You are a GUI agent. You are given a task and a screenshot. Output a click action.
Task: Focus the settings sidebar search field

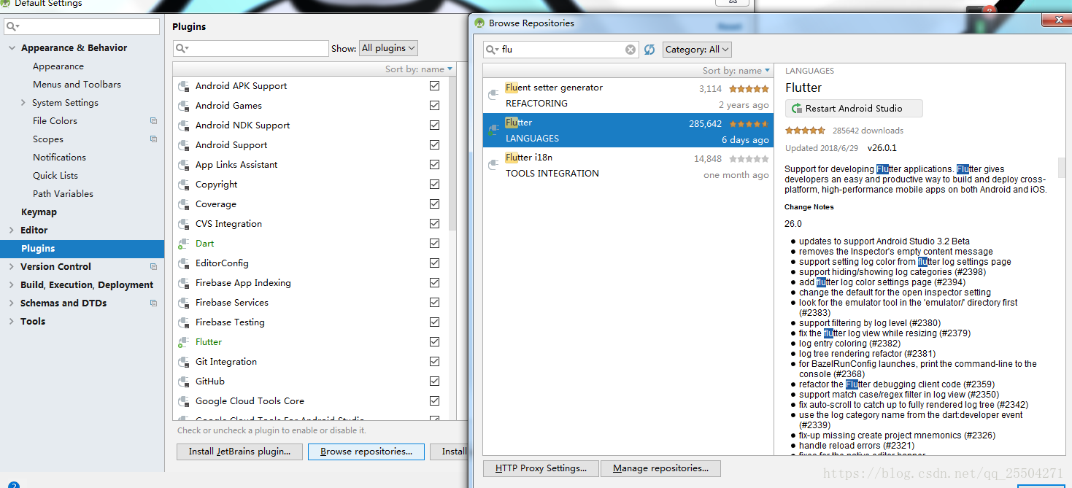(x=81, y=27)
